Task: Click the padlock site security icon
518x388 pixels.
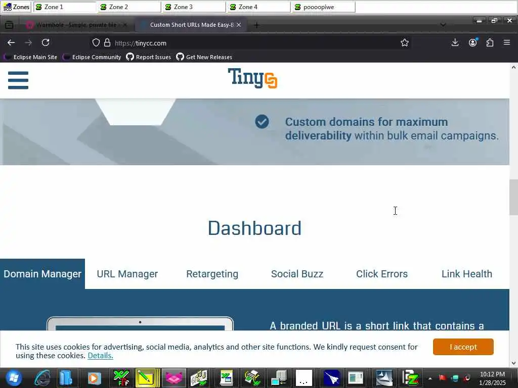Action: [x=107, y=42]
